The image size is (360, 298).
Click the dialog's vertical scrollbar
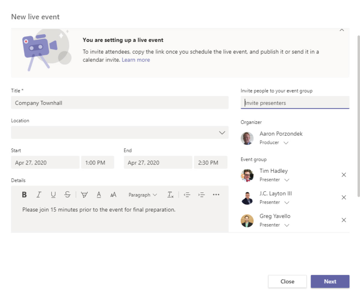[358, 116]
